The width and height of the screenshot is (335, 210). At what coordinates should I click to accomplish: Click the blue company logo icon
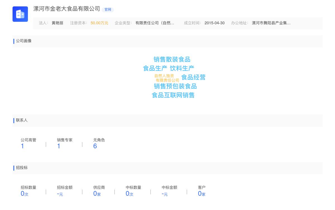click(20, 14)
